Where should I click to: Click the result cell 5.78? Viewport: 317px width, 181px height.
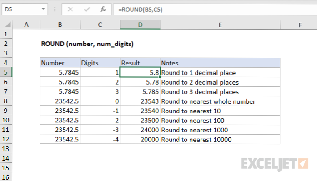140,82
